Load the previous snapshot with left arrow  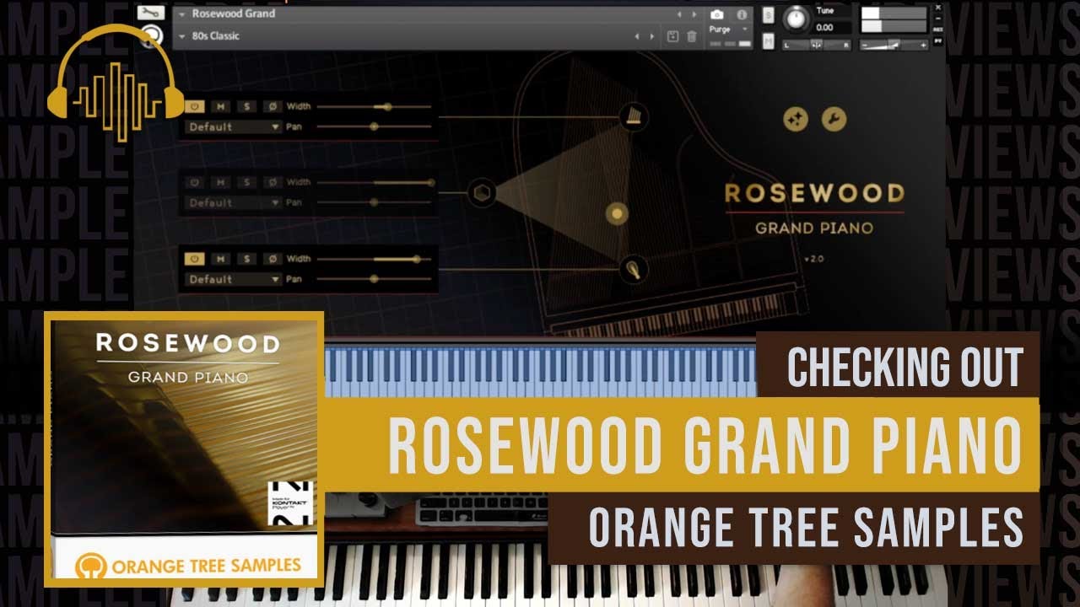(637, 36)
